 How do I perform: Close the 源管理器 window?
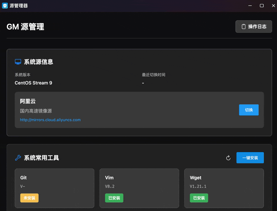[273, 6]
